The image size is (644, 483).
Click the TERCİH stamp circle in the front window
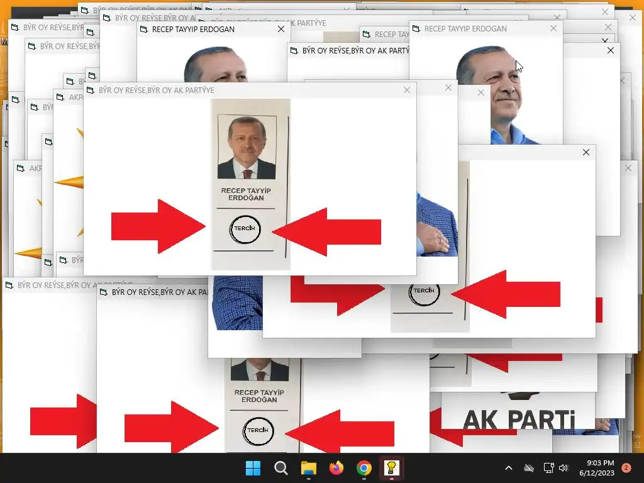tap(245, 229)
